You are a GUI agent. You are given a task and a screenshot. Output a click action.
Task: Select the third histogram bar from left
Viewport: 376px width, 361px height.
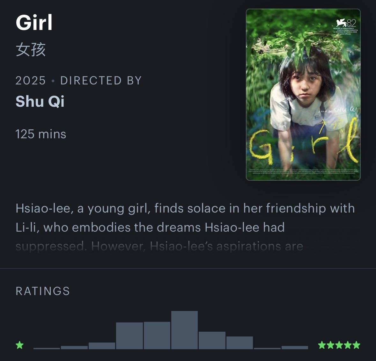[x=102, y=346]
